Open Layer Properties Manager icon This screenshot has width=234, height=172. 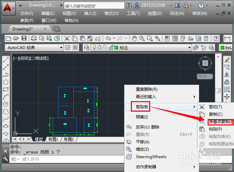(87, 48)
